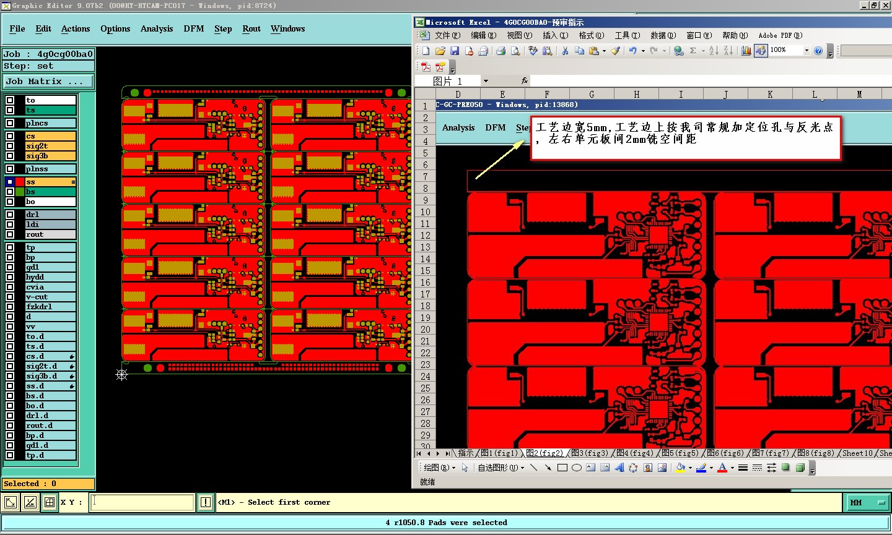Toggle the checkbox for layer v-cut

[x=10, y=297]
